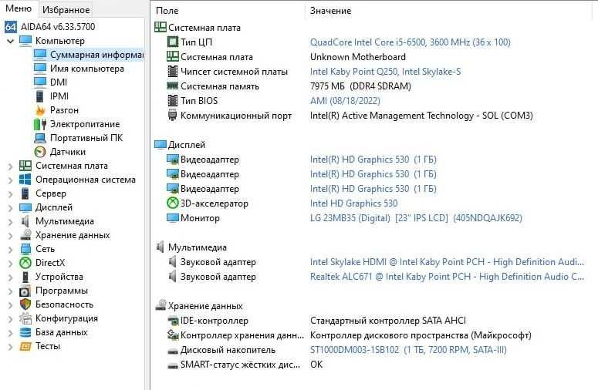The image size is (598, 390).
Task: Open the AMI (08/18/2022) BIOS link
Action: 345,100
